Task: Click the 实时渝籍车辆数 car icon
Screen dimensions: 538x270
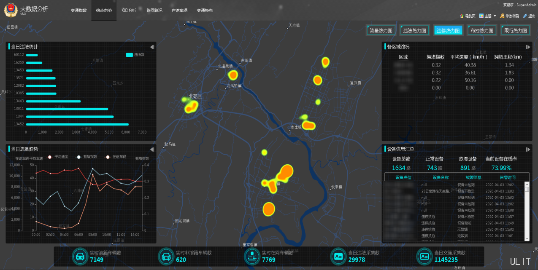Action: (80, 256)
